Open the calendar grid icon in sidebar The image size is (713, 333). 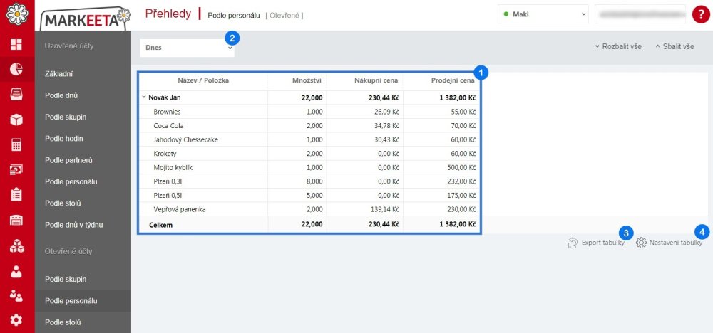tap(16, 220)
